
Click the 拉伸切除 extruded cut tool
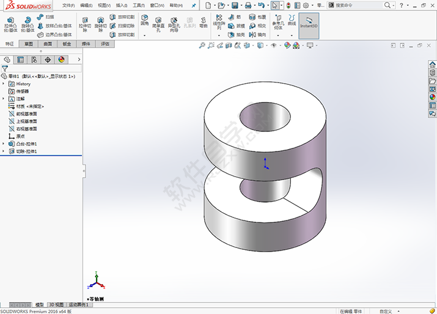click(x=84, y=24)
